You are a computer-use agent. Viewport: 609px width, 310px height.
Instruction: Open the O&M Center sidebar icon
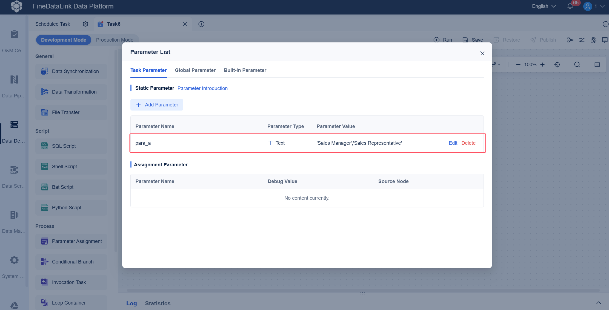pyautogui.click(x=14, y=35)
